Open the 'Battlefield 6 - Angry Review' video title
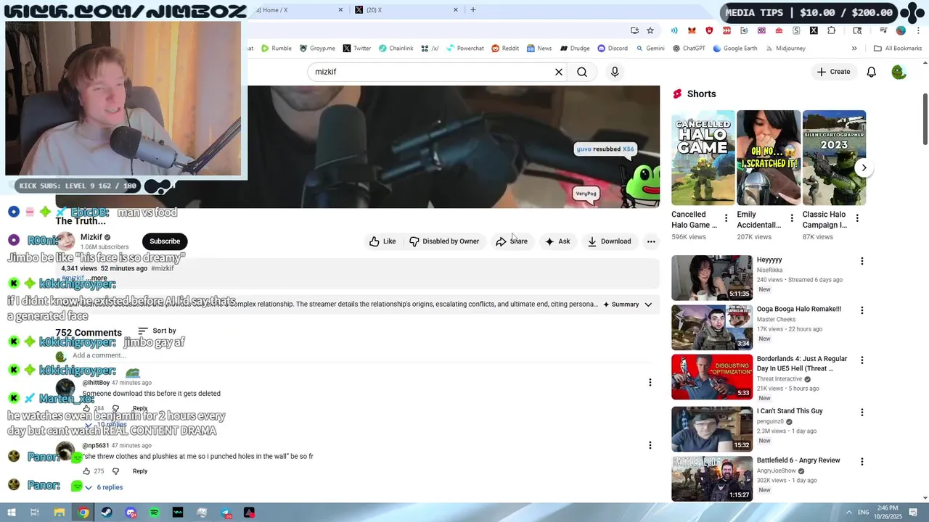The width and height of the screenshot is (929, 522). coord(798,460)
